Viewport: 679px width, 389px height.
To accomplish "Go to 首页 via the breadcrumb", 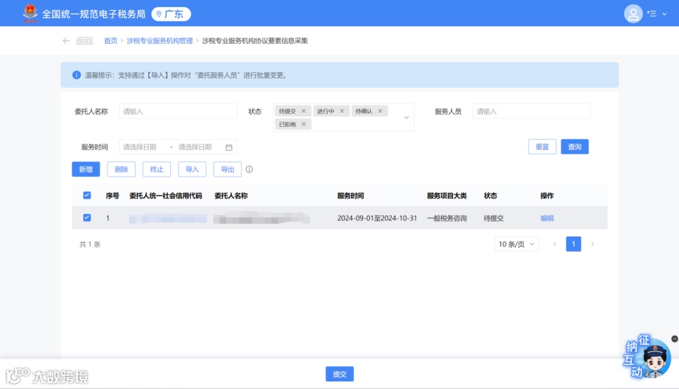I will click(x=111, y=40).
